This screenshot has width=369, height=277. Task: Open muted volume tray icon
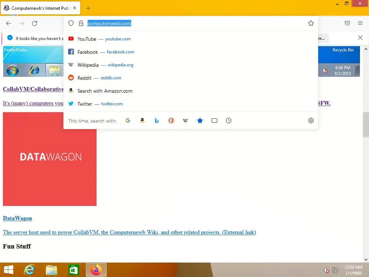(326, 270)
